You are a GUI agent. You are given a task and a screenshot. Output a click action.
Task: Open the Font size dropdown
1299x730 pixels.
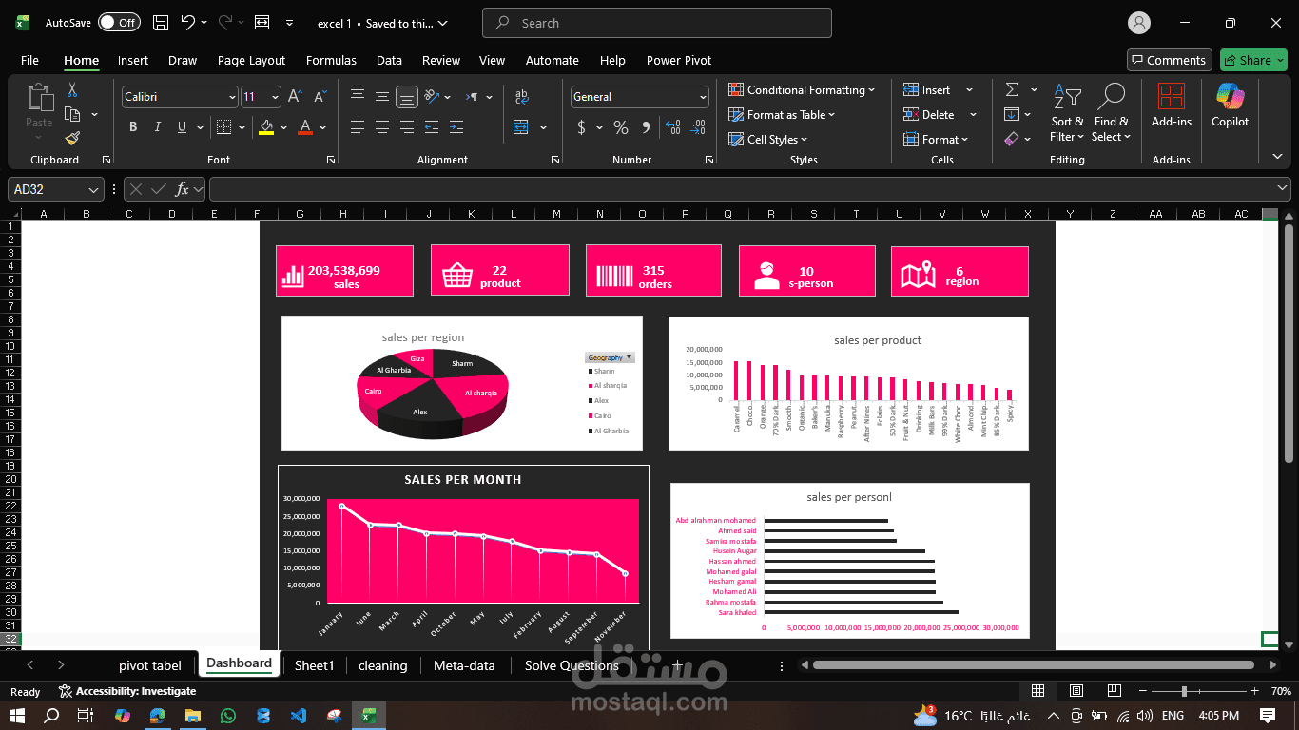coord(275,97)
